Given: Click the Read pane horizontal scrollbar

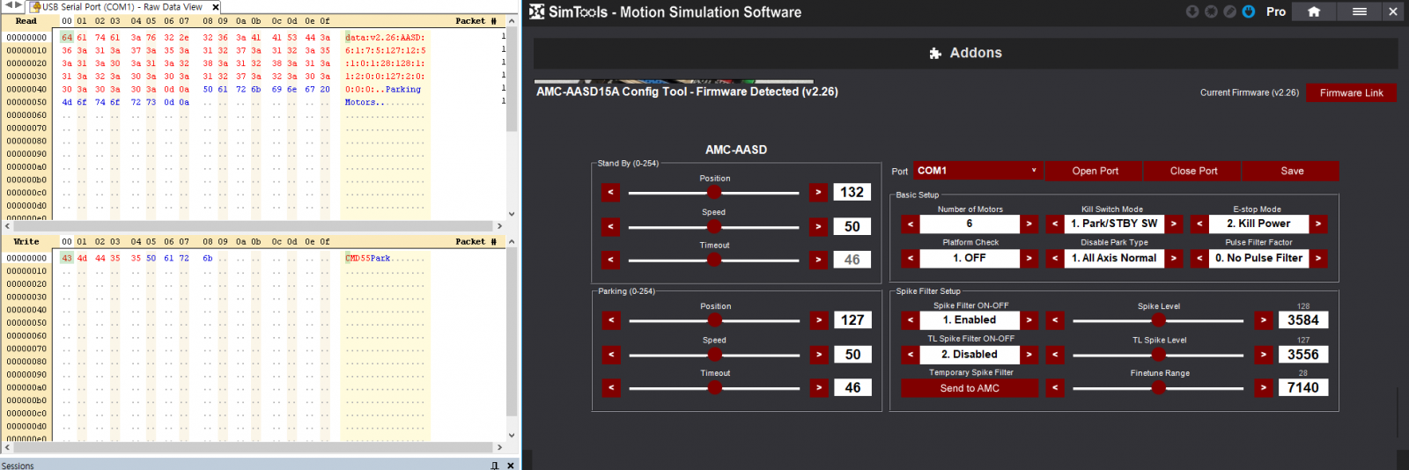Looking at the screenshot, I should click(x=254, y=226).
